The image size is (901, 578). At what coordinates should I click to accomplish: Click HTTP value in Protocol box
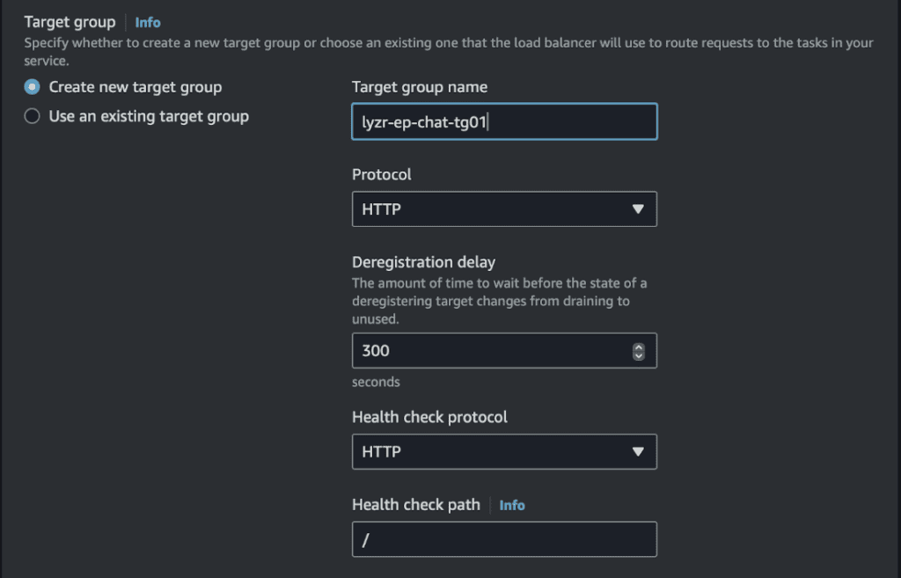click(382, 209)
